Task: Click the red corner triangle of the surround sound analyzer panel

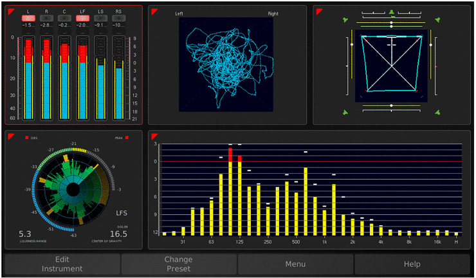Action: pyautogui.click(x=319, y=11)
